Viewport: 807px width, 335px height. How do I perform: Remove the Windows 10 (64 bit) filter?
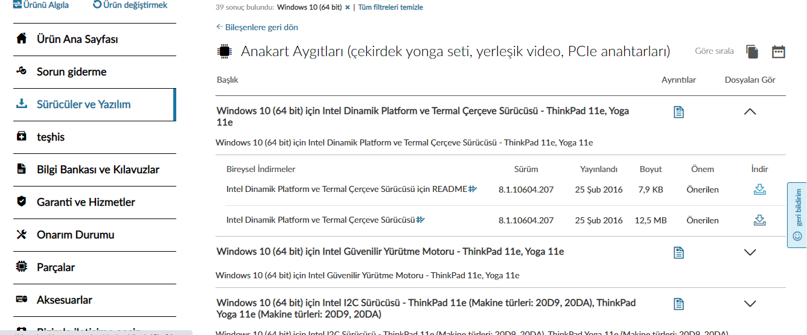click(x=347, y=7)
